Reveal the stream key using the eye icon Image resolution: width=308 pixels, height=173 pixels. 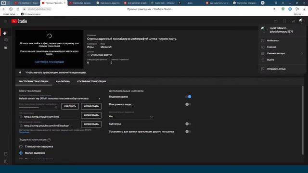pyautogui.click(x=56, y=107)
